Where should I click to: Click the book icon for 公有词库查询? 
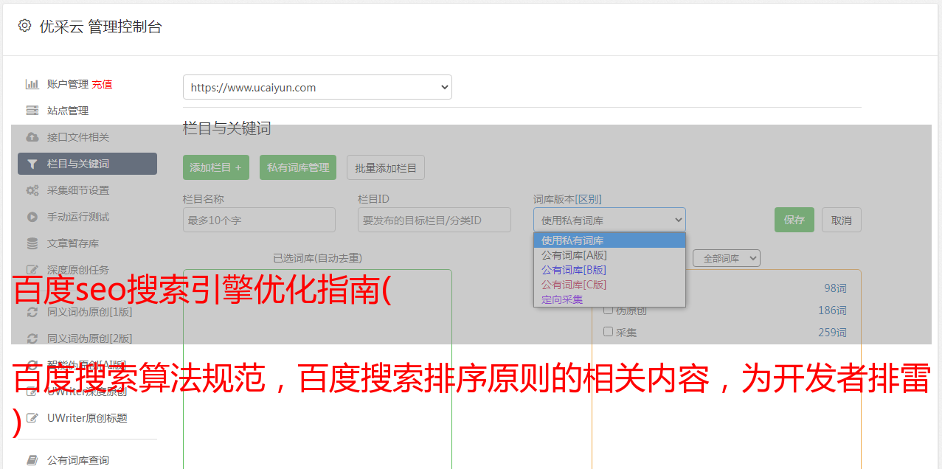point(32,460)
